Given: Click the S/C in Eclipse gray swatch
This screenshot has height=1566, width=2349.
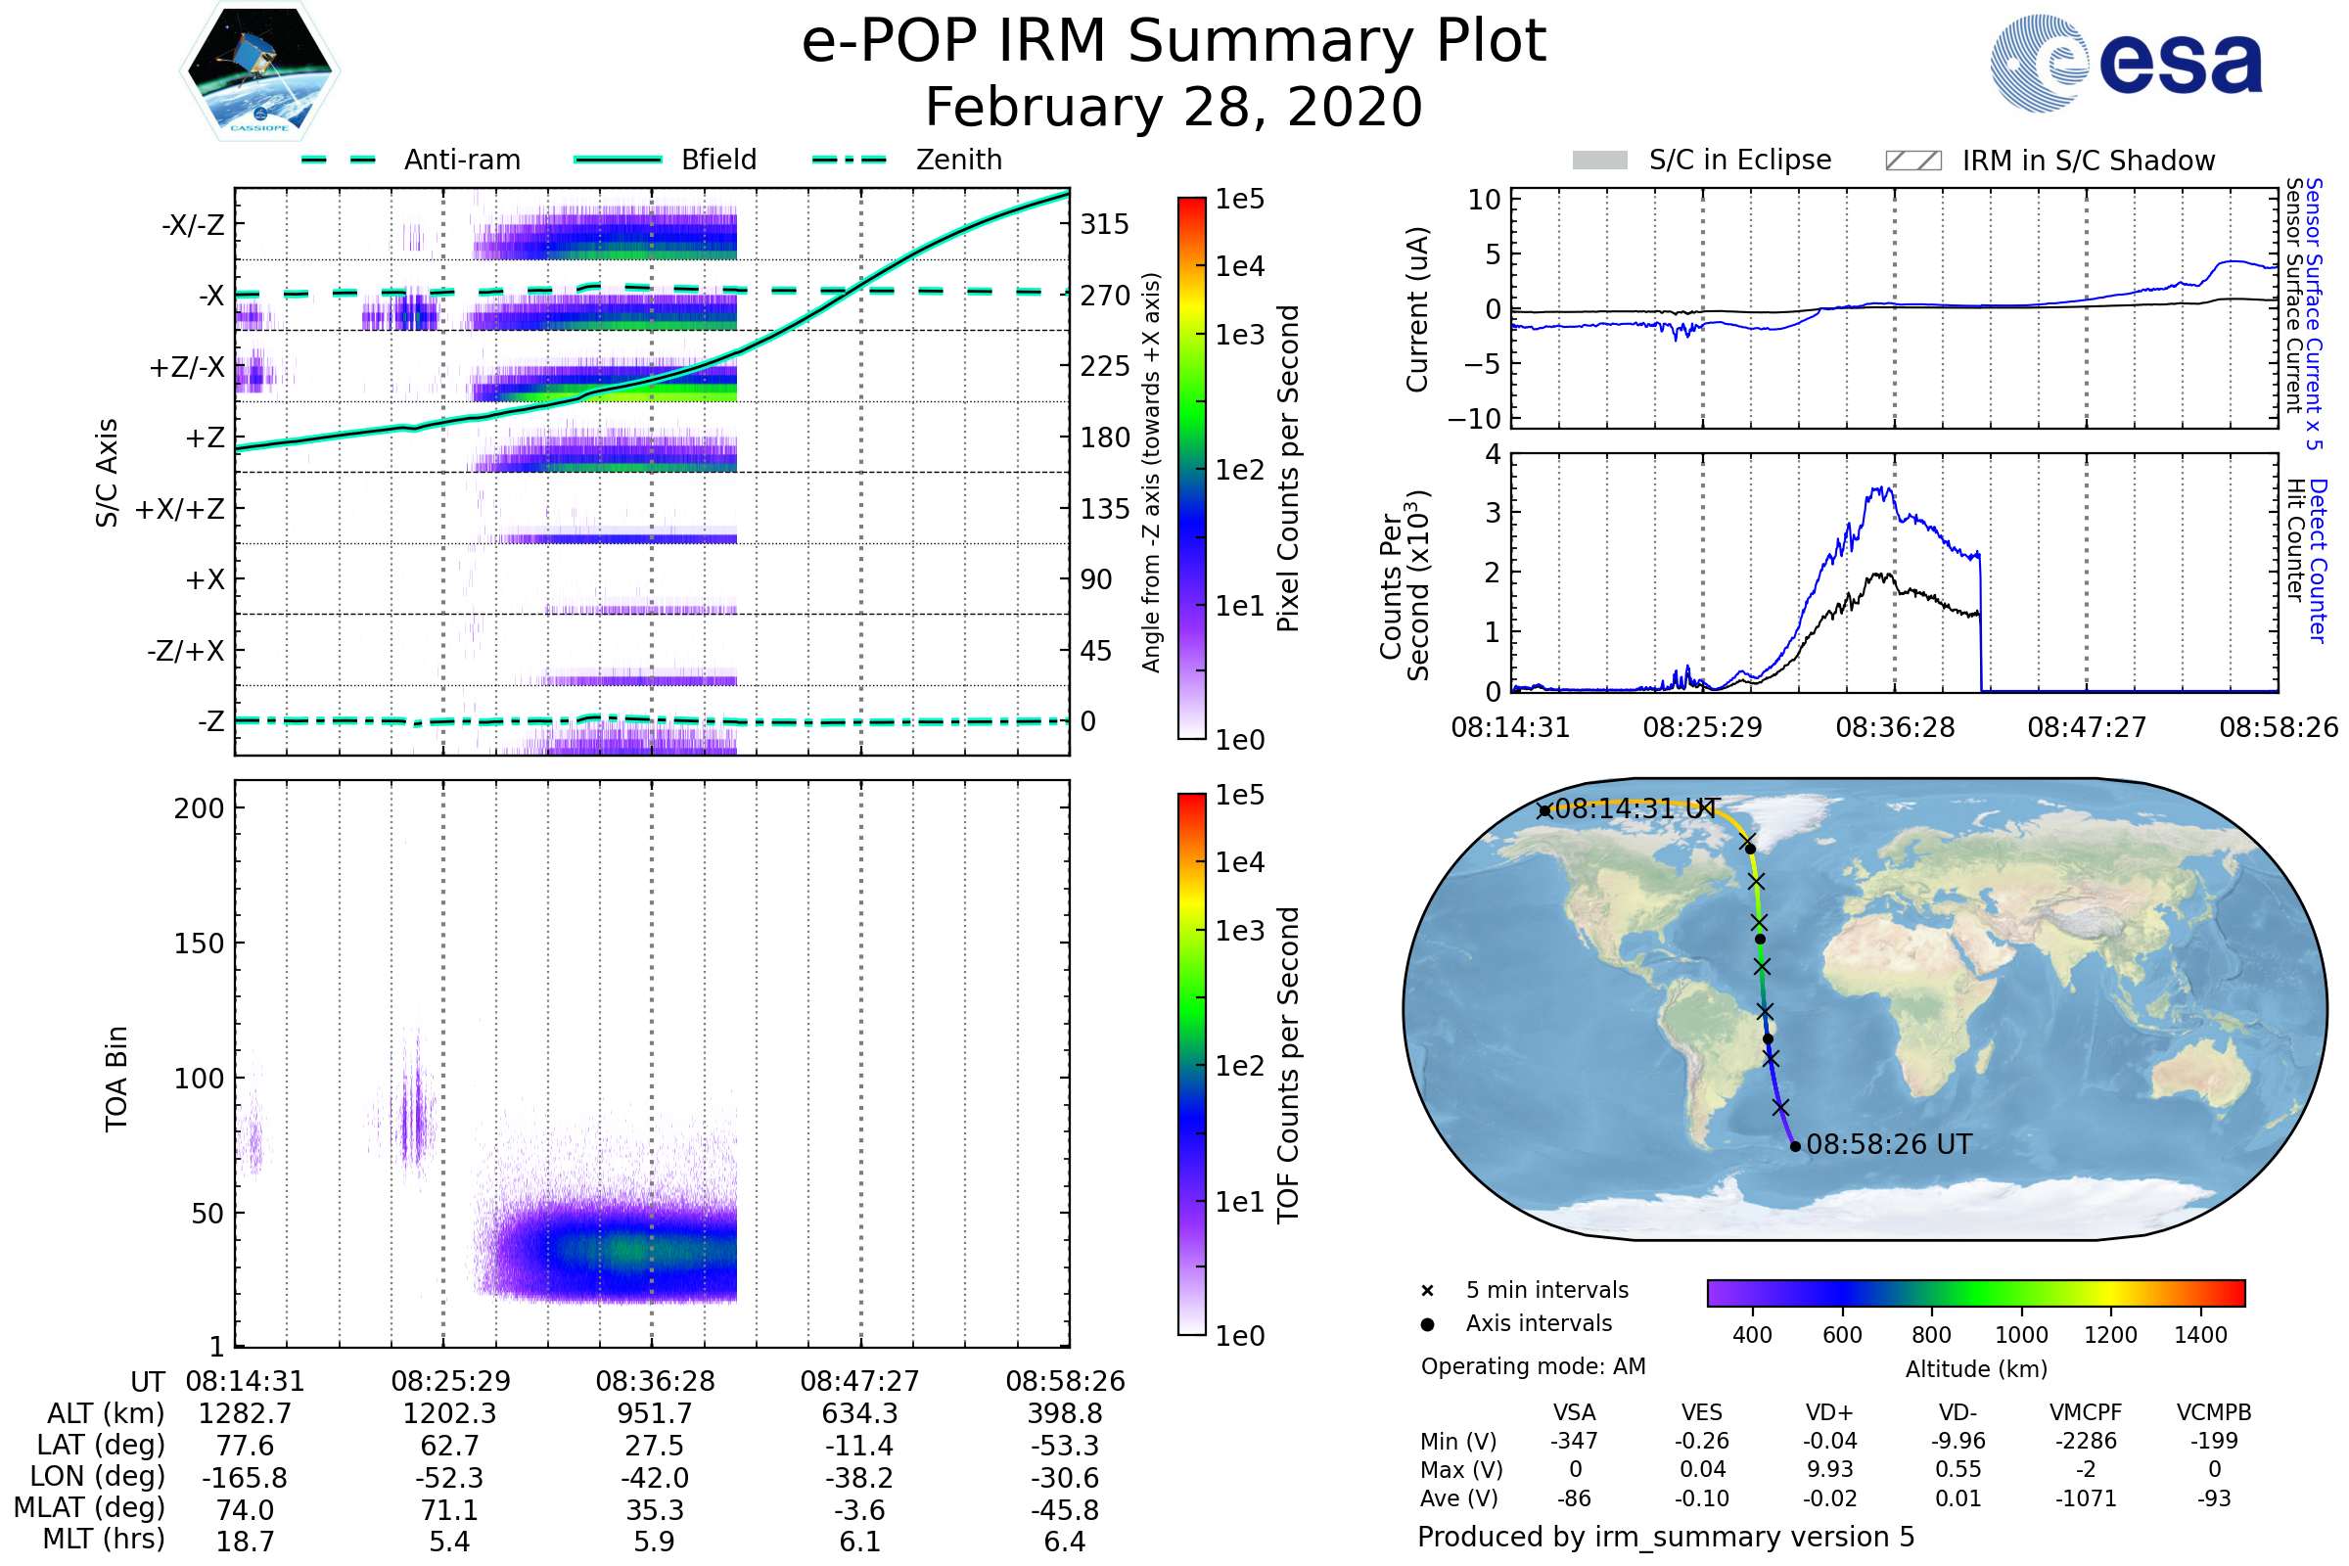Looking at the screenshot, I should [1599, 161].
